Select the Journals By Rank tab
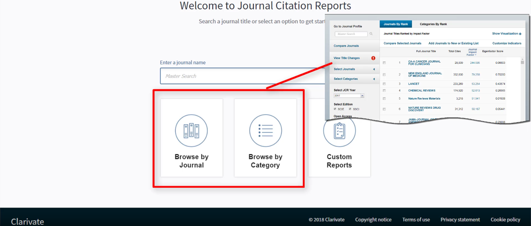 pyautogui.click(x=396, y=24)
